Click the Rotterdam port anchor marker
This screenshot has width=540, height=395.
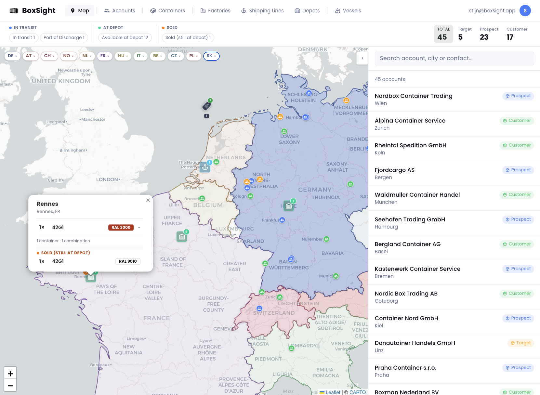click(x=205, y=167)
